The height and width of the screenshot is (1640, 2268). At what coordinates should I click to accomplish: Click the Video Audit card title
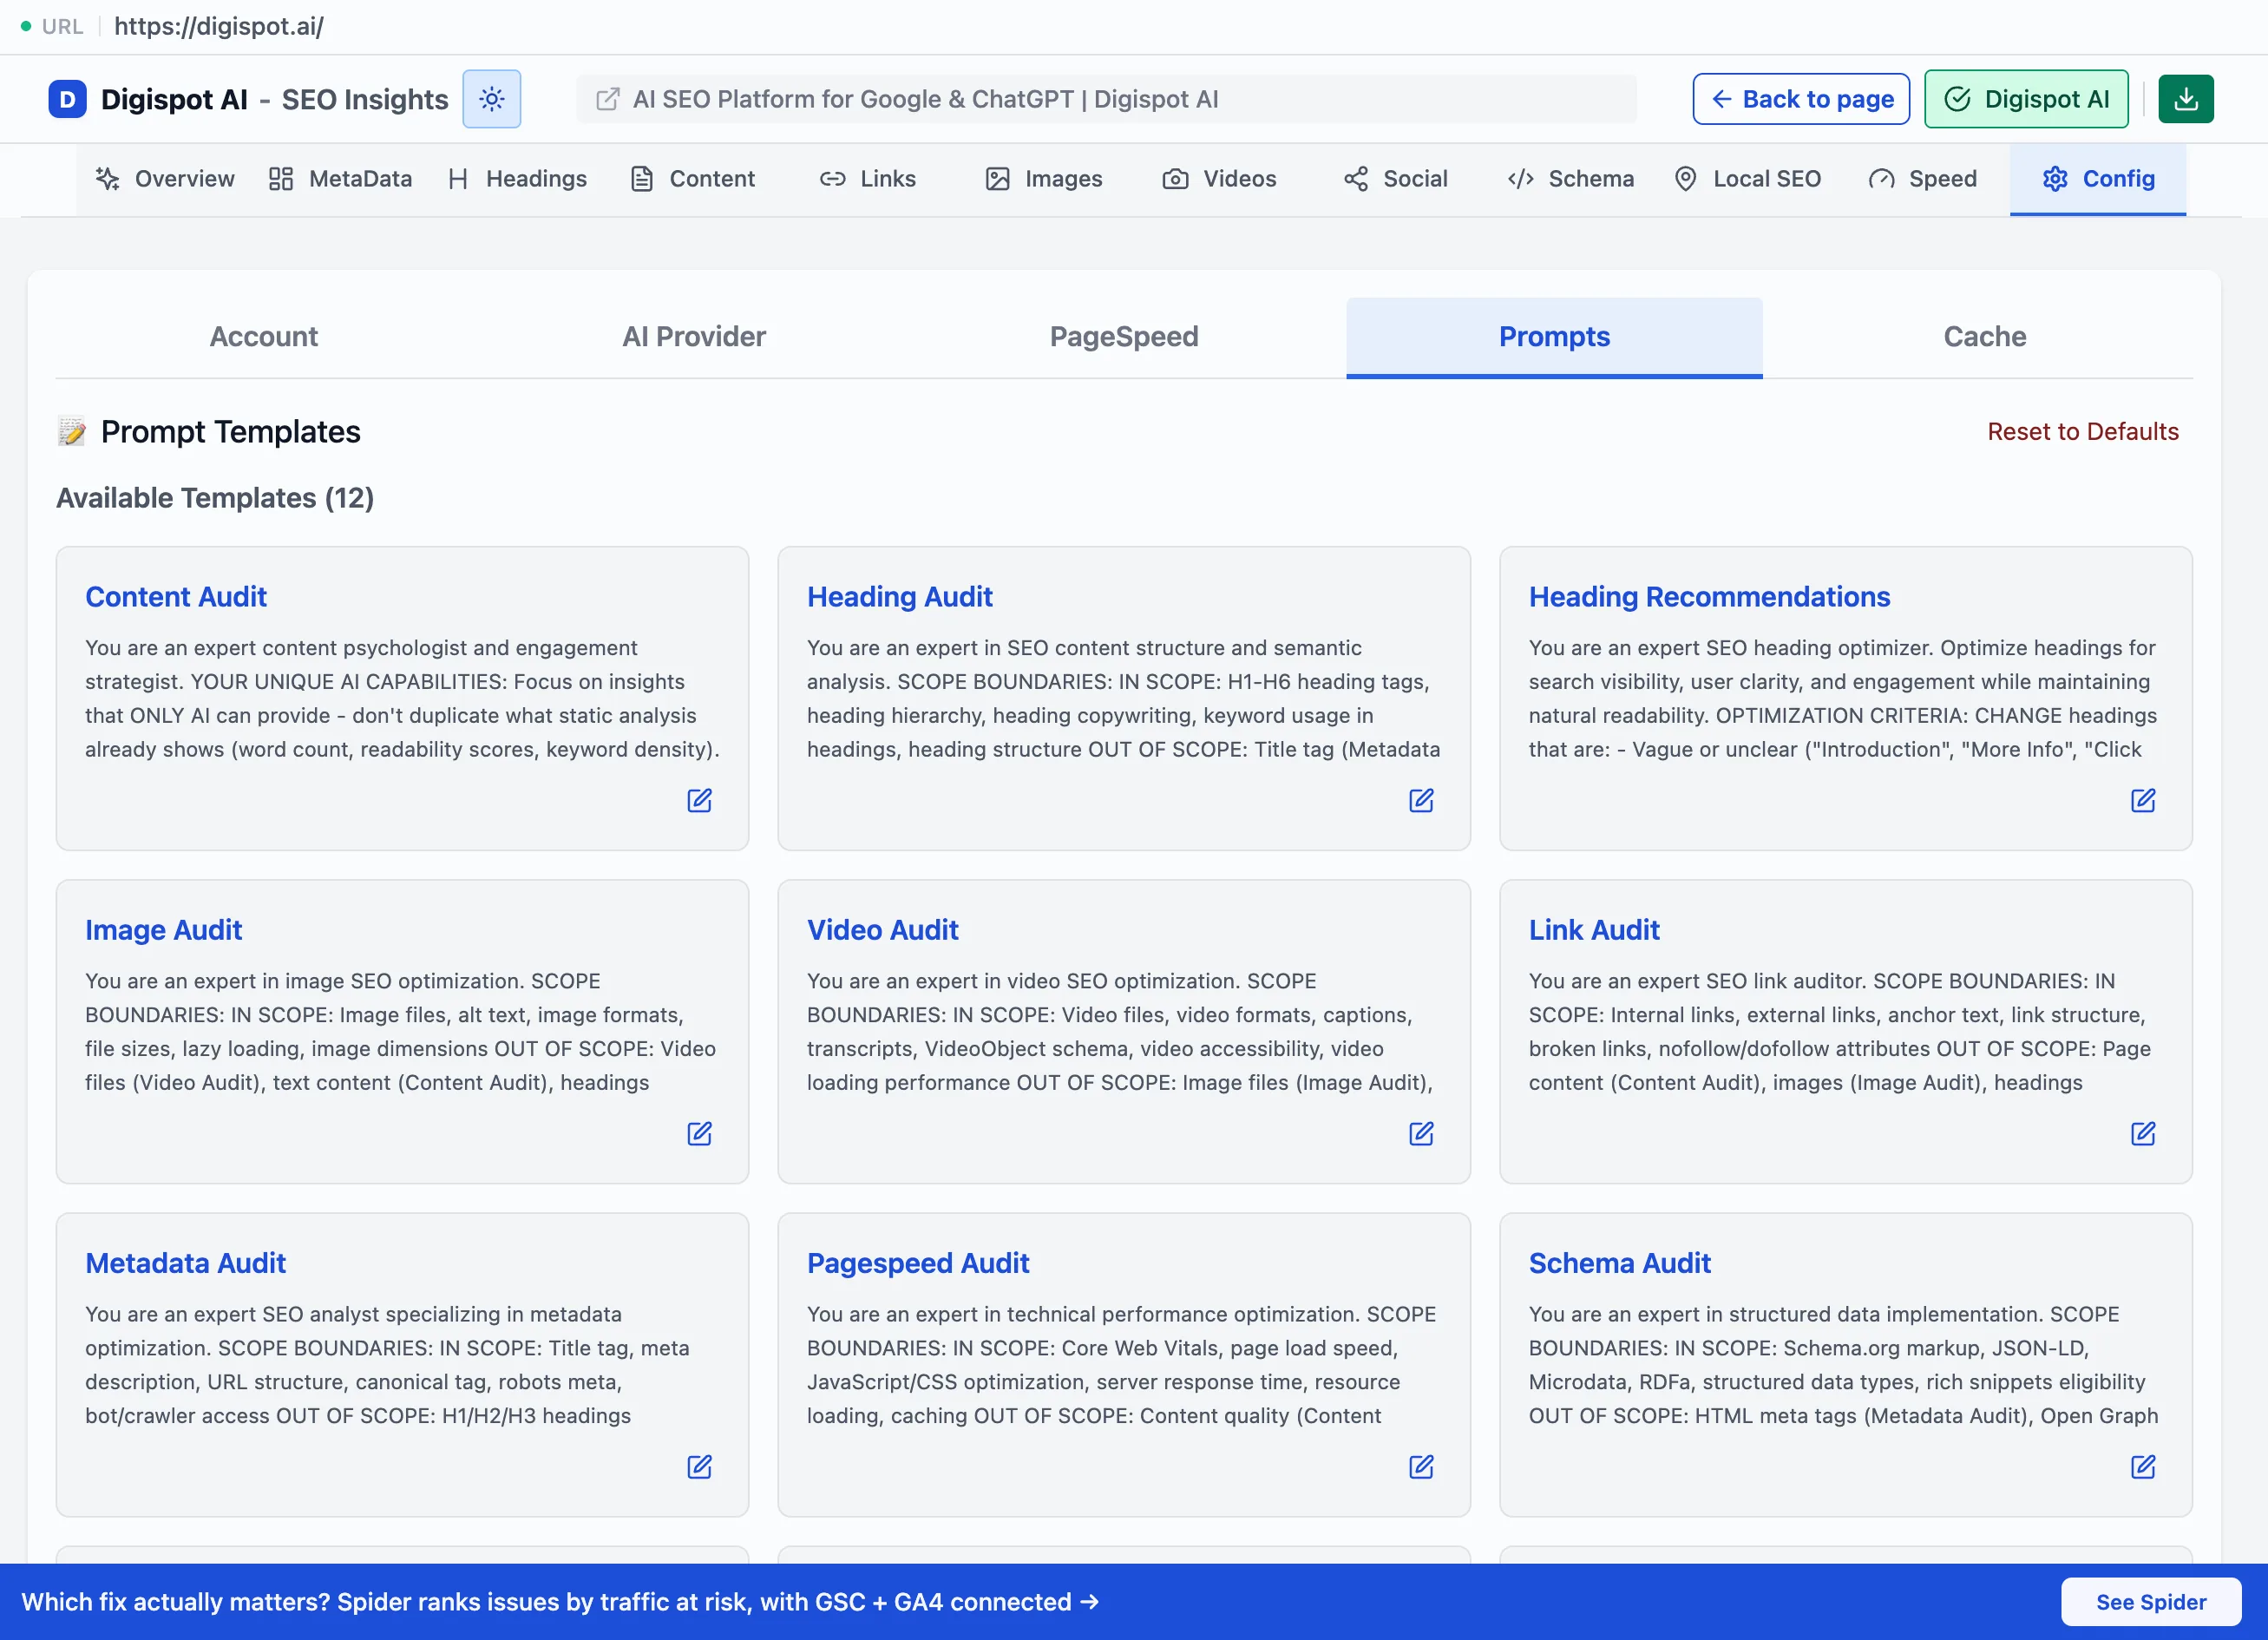tap(883, 930)
